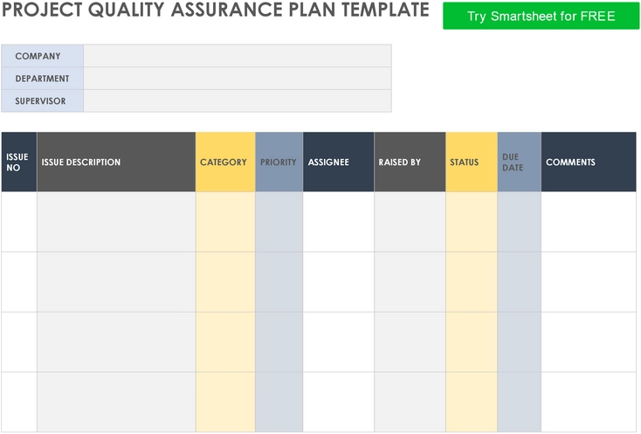641x434 pixels.
Task: Select first row Category cell
Action: coord(225,222)
